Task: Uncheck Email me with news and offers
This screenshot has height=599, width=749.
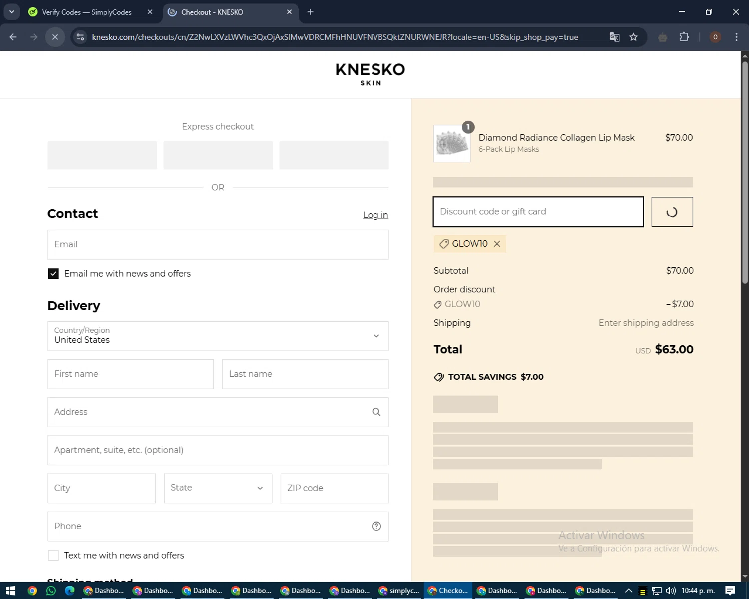Action: click(53, 273)
